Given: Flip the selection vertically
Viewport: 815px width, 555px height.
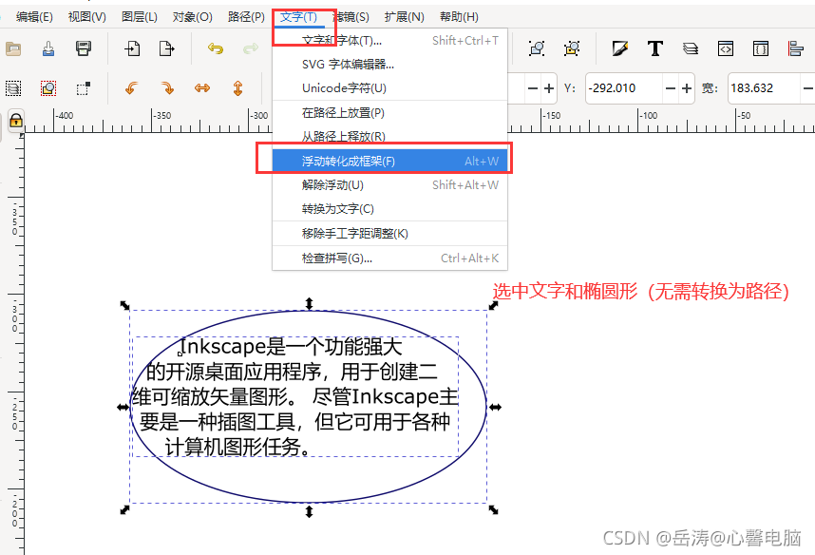Looking at the screenshot, I should click(237, 87).
